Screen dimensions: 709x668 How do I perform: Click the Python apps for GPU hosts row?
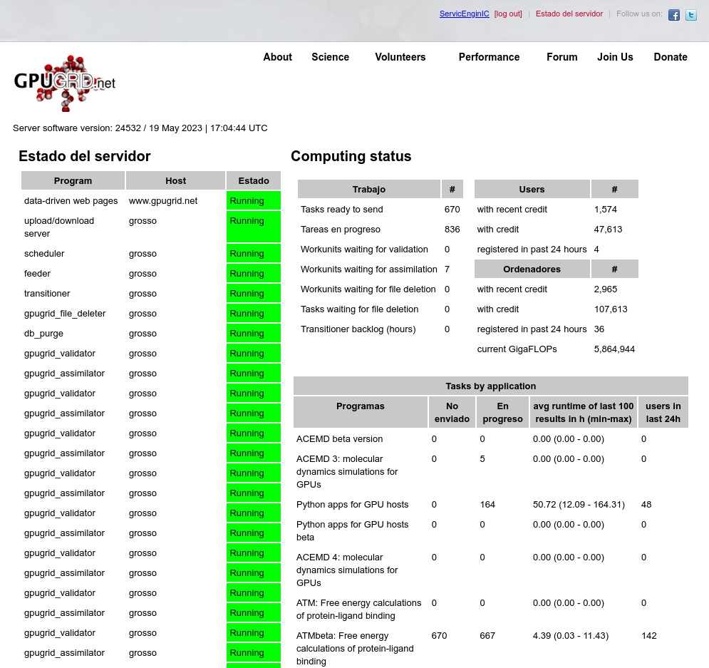tap(352, 505)
